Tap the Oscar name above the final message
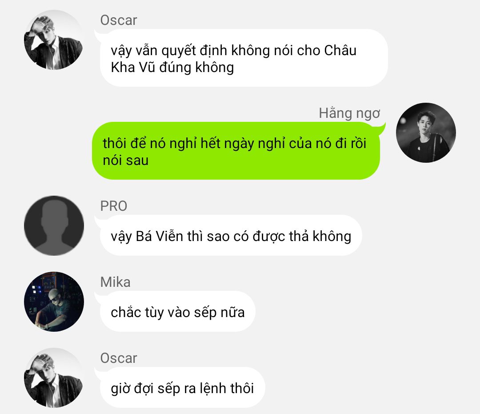The width and height of the screenshot is (480, 414). click(119, 358)
